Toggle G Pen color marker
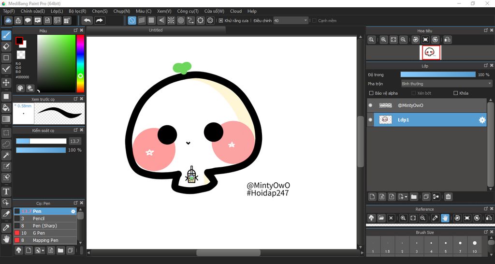The width and height of the screenshot is (495, 264). coord(17,233)
